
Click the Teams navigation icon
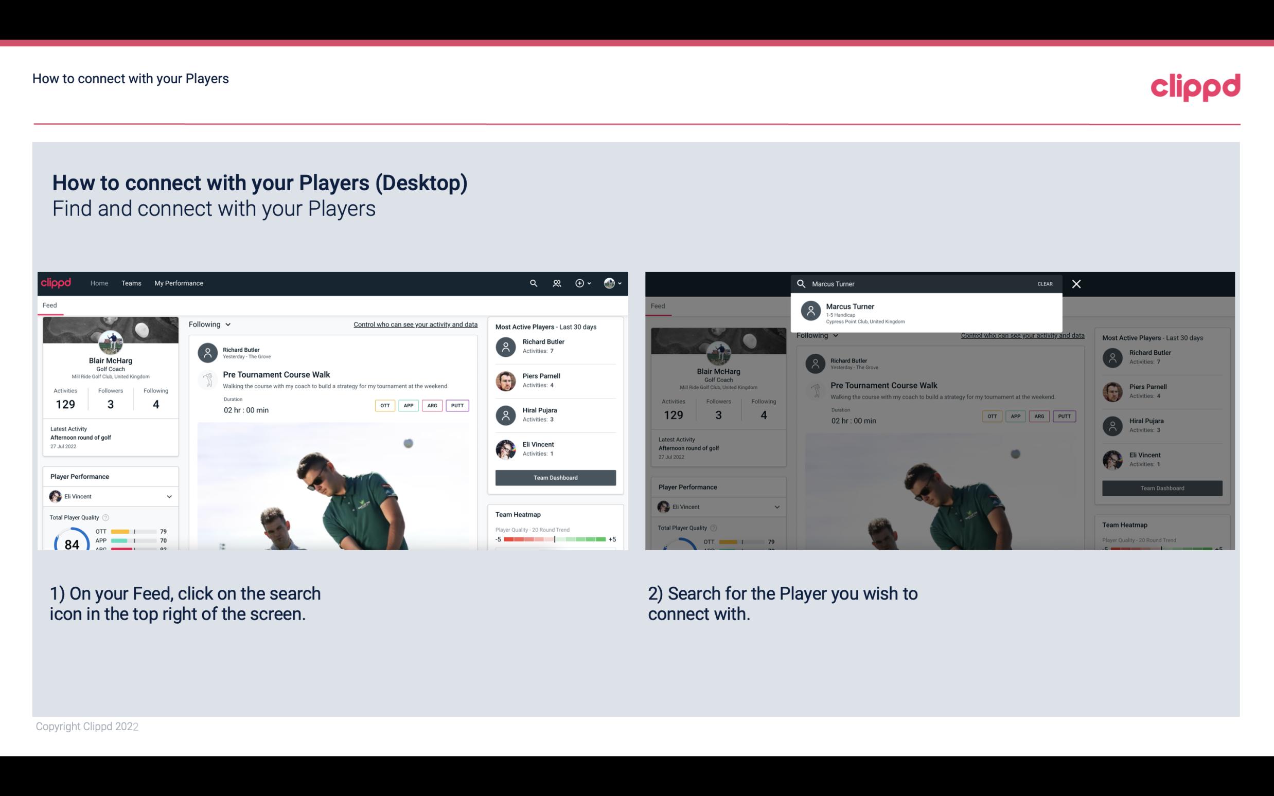pyautogui.click(x=131, y=282)
